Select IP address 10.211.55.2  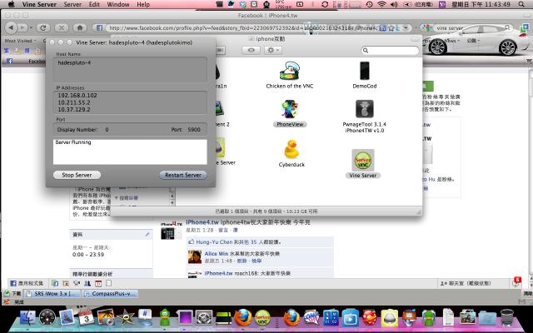click(74, 102)
